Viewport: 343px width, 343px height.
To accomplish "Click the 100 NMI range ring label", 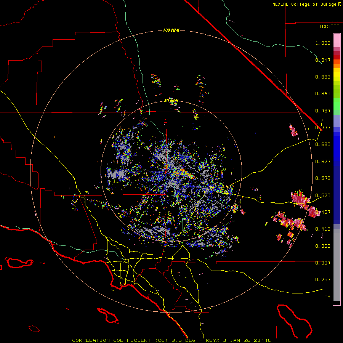I will [x=171, y=30].
